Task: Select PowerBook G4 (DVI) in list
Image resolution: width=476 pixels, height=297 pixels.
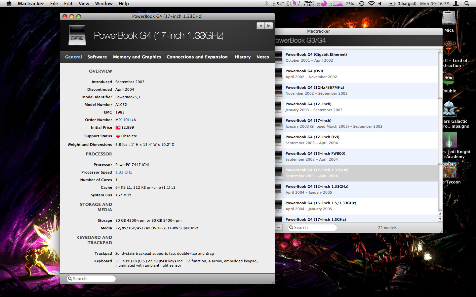Action: (x=356, y=74)
